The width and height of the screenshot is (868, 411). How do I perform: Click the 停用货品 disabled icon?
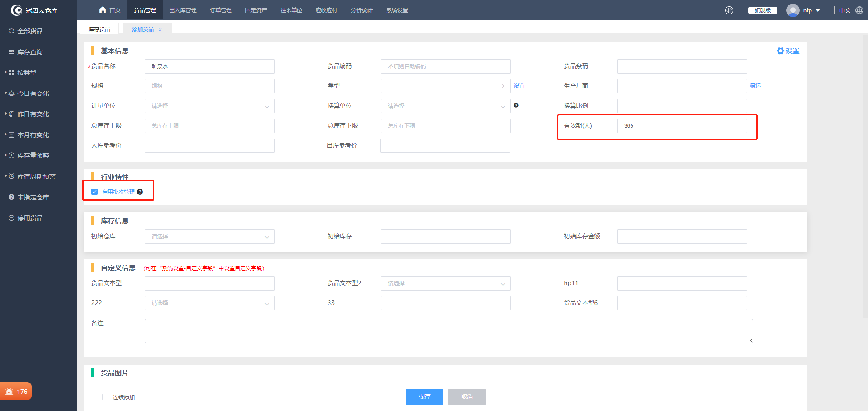[12, 218]
